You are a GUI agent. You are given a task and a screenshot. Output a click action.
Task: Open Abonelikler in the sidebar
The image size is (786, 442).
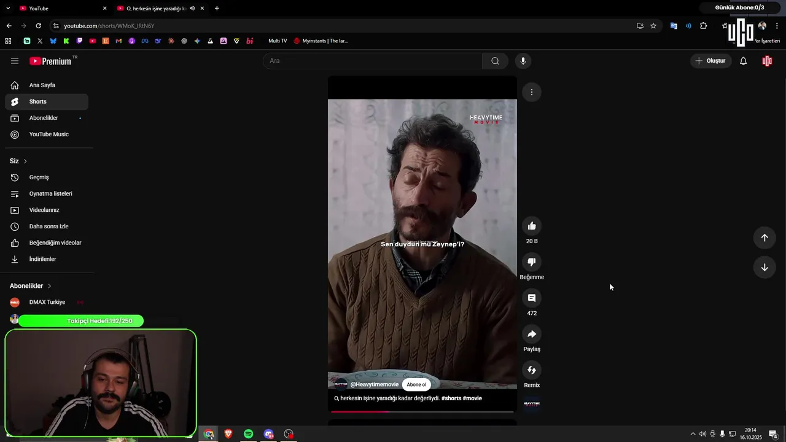(47, 118)
